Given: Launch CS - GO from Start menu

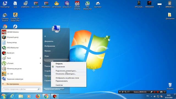Looking at the screenshot, I should [x=22, y=74].
